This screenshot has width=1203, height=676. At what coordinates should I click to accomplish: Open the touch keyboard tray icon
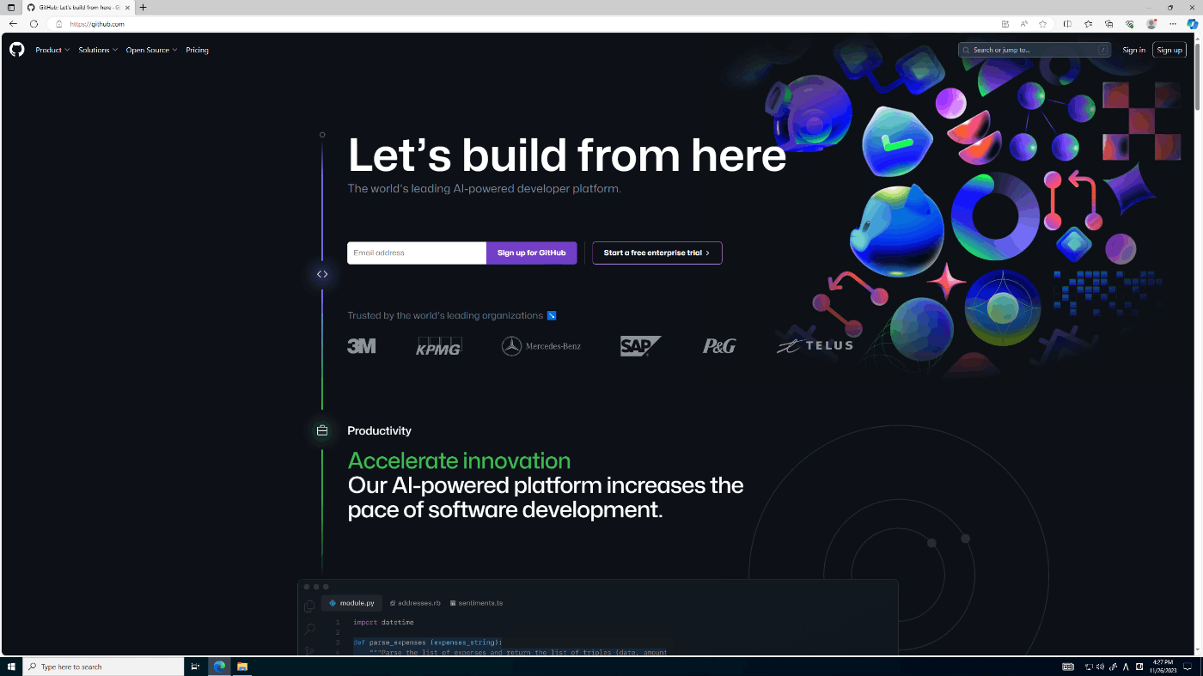[x=1068, y=667]
